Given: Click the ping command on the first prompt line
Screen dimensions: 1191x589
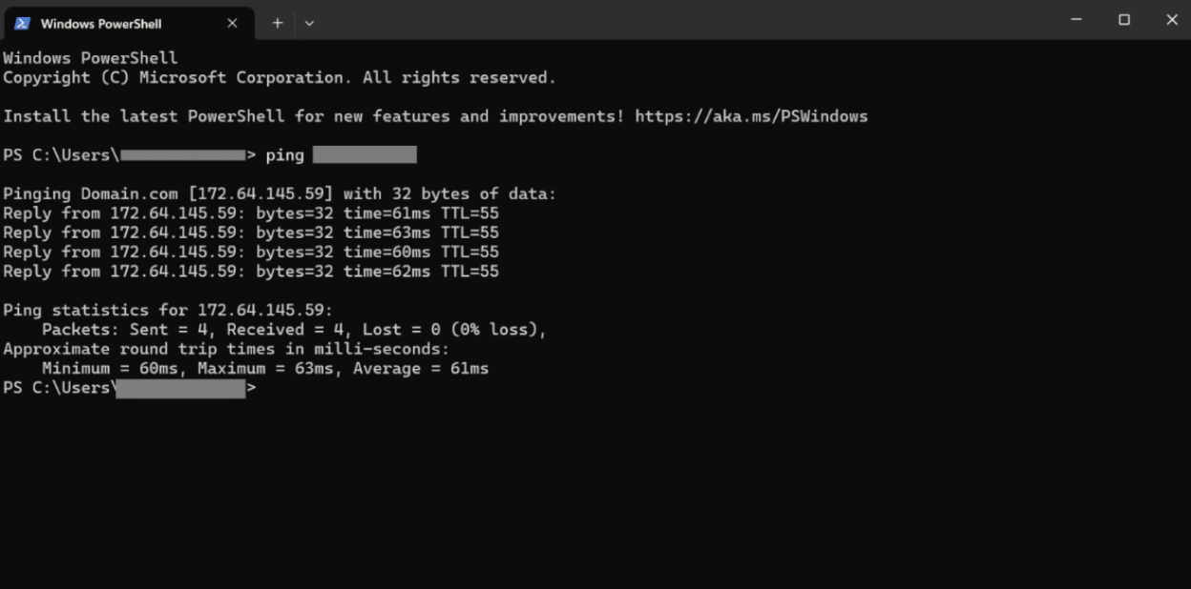Looking at the screenshot, I should click(284, 153).
